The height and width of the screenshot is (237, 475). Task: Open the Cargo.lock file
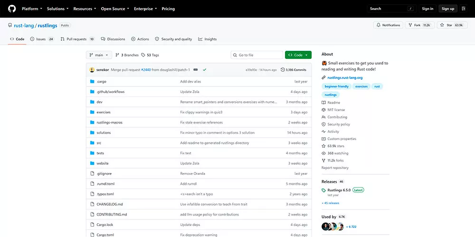[105, 225]
